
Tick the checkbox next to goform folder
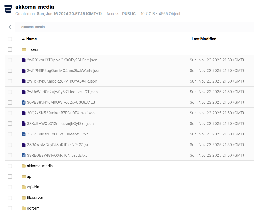pos(10,208)
